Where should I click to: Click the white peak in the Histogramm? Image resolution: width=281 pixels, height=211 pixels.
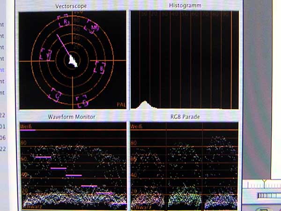145,104
